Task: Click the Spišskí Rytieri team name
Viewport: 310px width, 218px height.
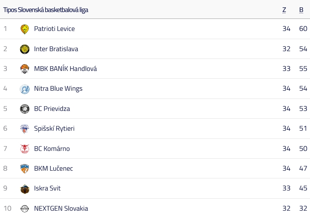Action: pyautogui.click(x=54, y=129)
